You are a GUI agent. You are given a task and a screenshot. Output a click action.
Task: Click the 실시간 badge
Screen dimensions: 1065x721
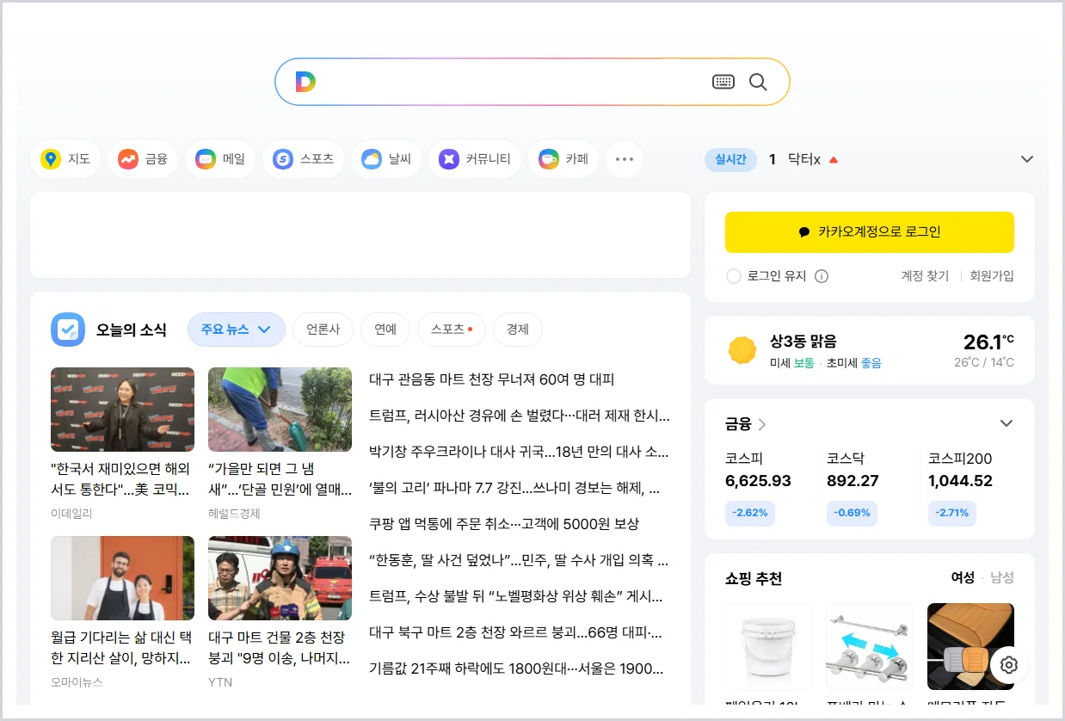[730, 159]
